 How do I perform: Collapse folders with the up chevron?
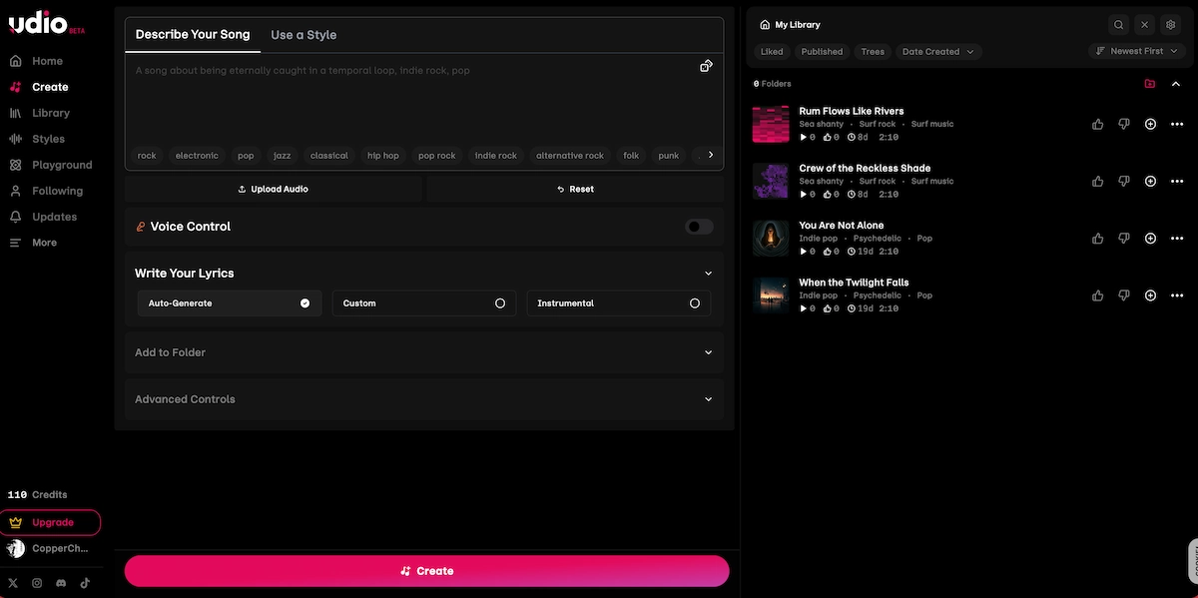(x=1175, y=84)
